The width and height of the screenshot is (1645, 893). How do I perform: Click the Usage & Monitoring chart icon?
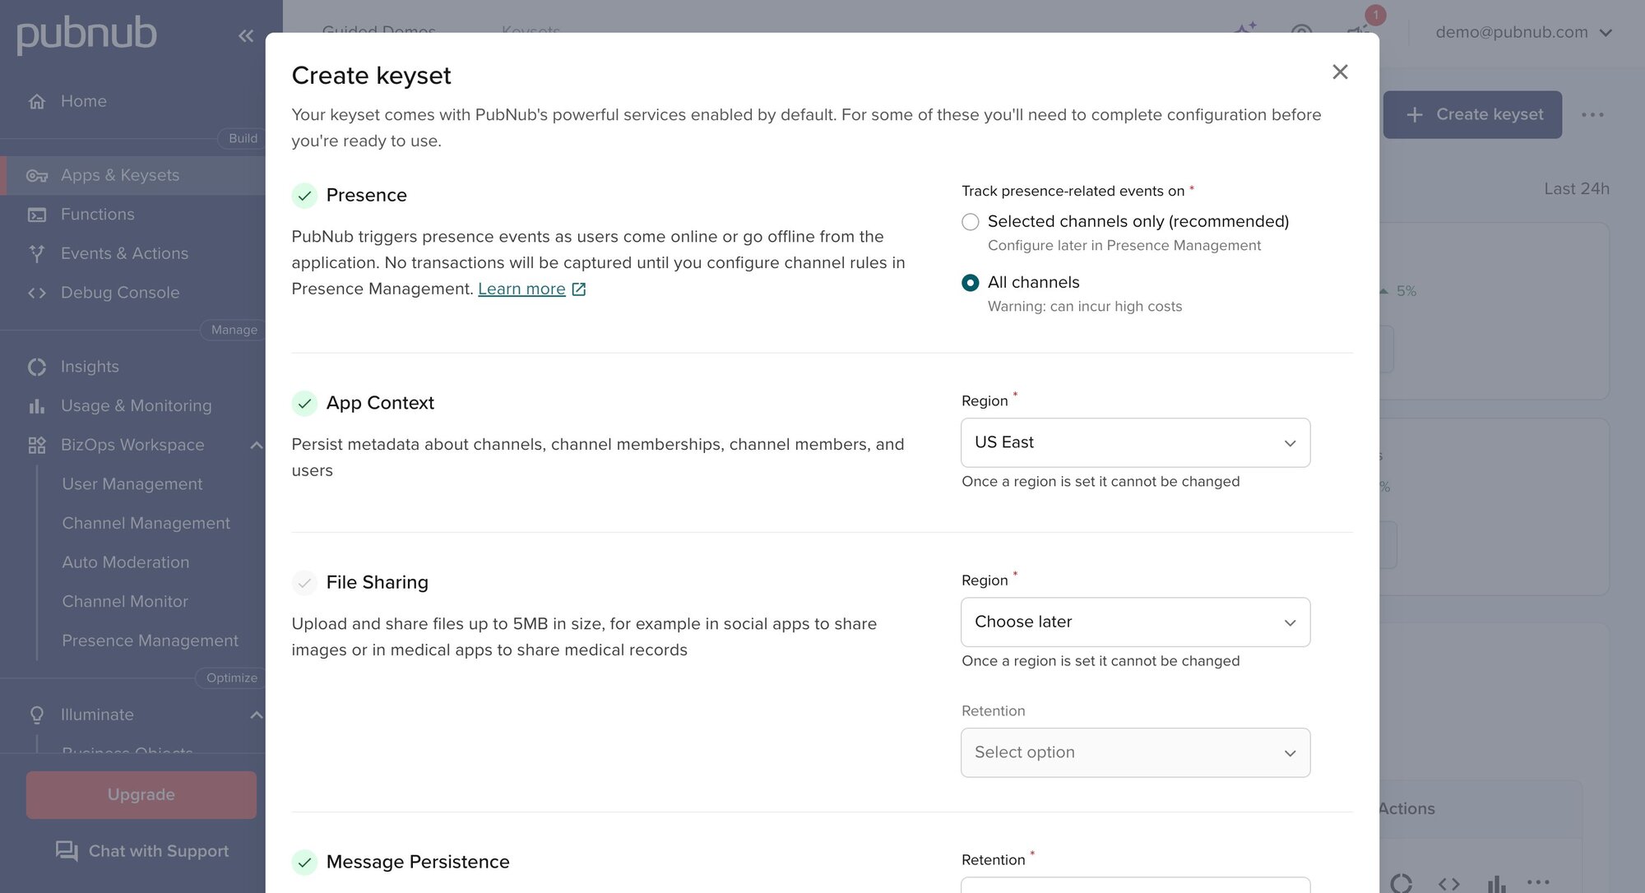point(37,406)
